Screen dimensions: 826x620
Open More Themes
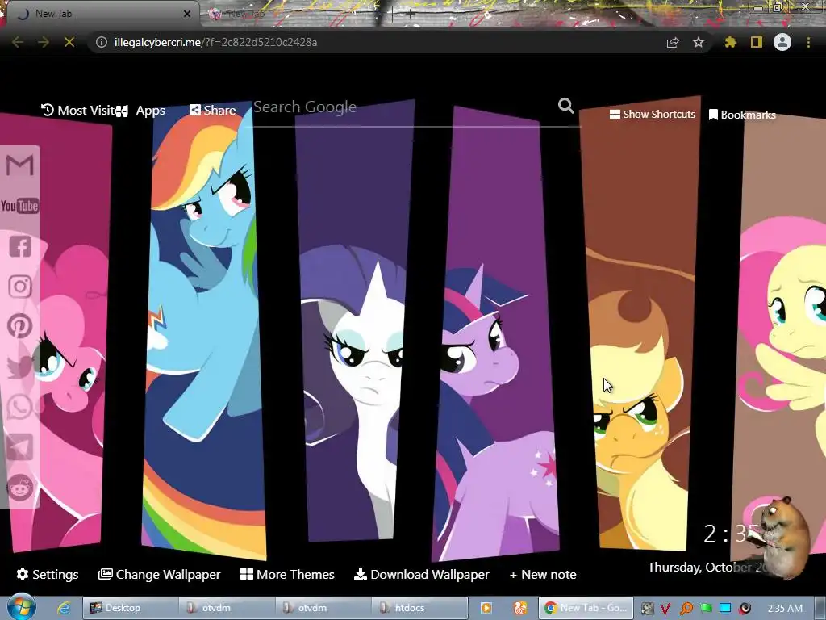[x=287, y=574]
